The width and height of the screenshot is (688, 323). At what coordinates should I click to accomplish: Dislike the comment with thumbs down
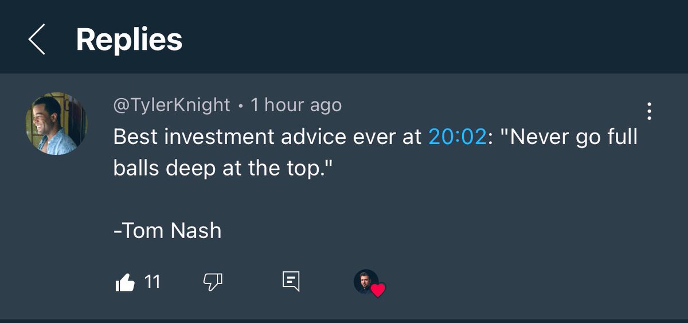pyautogui.click(x=213, y=282)
